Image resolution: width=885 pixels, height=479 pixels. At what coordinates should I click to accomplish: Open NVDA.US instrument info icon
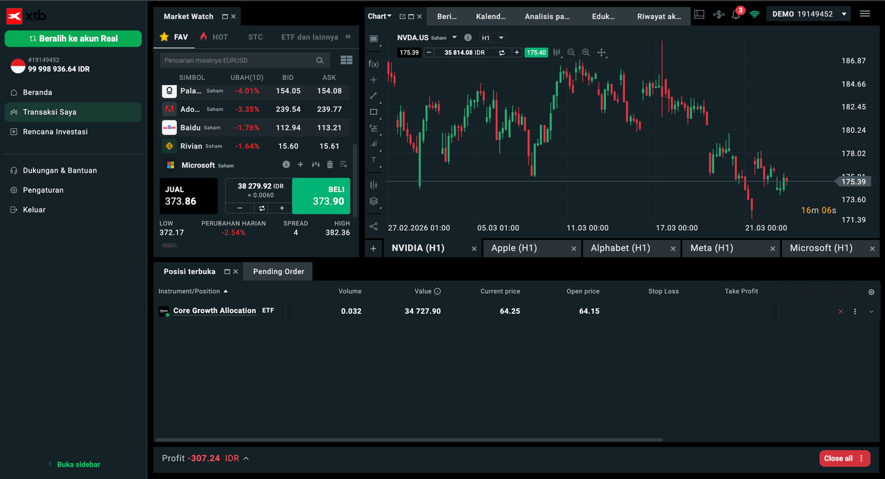(x=468, y=37)
